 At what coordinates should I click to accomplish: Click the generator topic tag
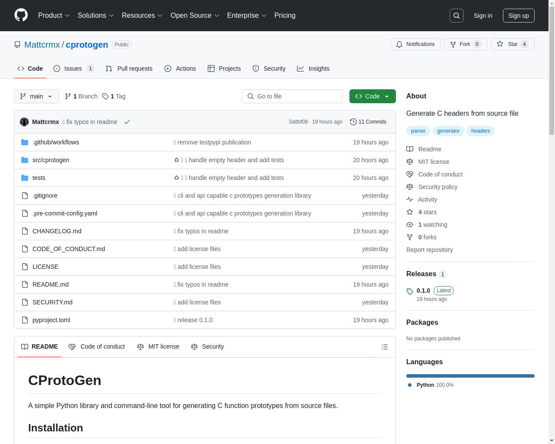(x=448, y=131)
